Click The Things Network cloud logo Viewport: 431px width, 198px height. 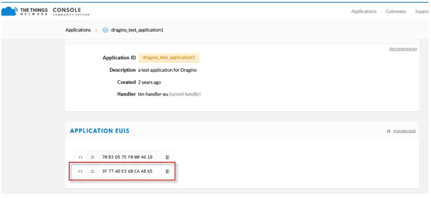10,11
